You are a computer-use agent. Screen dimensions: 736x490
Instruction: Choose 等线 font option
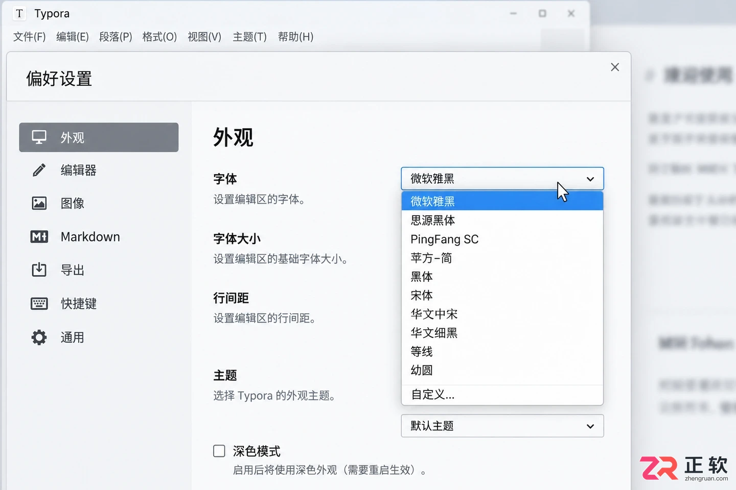(502, 352)
